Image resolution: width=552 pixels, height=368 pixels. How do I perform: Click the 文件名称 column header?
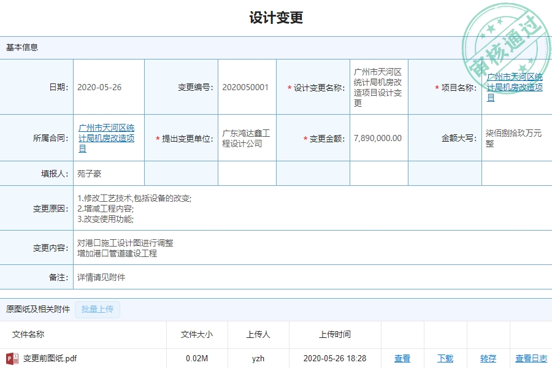28,334
